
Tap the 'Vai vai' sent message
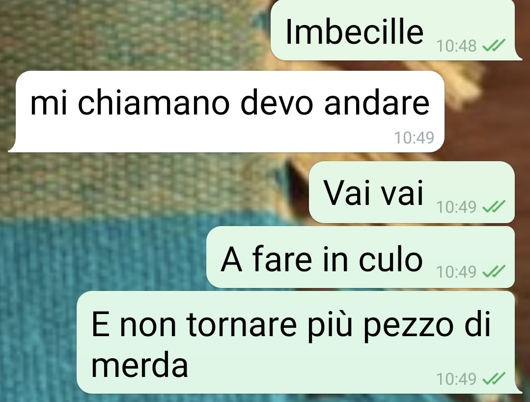[412, 192]
